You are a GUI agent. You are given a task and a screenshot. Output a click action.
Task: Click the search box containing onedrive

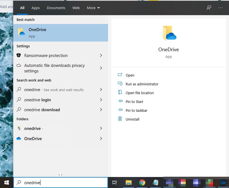61,182
